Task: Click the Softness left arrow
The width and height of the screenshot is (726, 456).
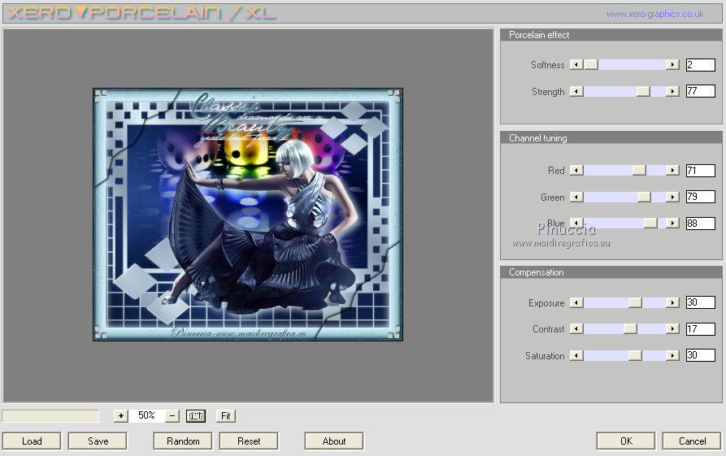Action: pyautogui.click(x=576, y=65)
